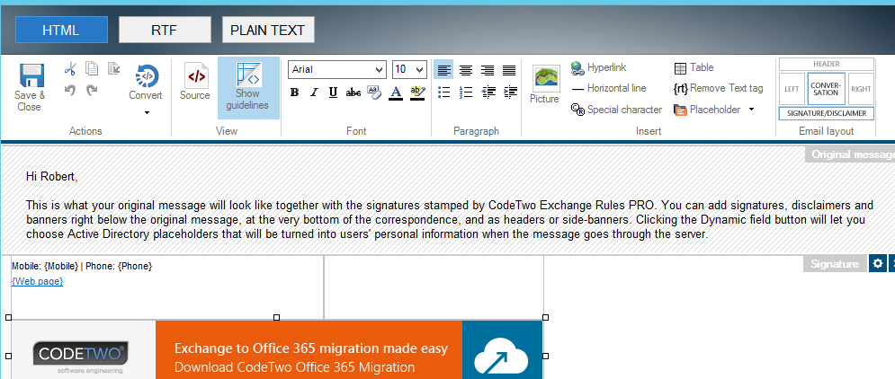Click the Special character icon

point(577,110)
